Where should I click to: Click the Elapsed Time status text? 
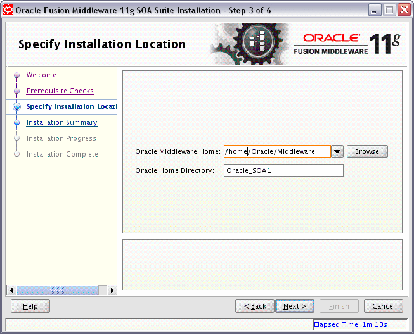[351, 324]
